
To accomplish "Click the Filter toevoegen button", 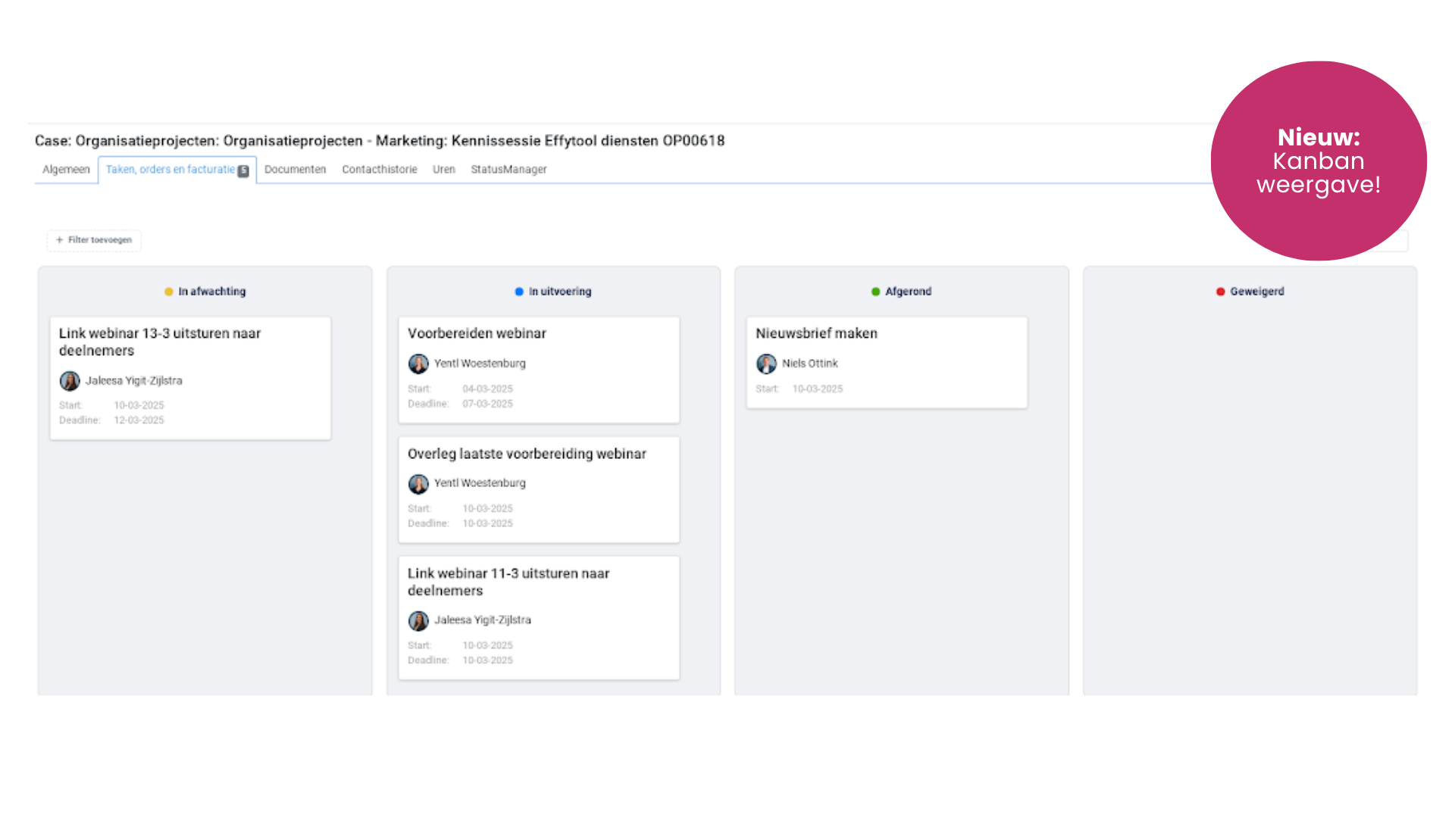I will pyautogui.click(x=93, y=240).
